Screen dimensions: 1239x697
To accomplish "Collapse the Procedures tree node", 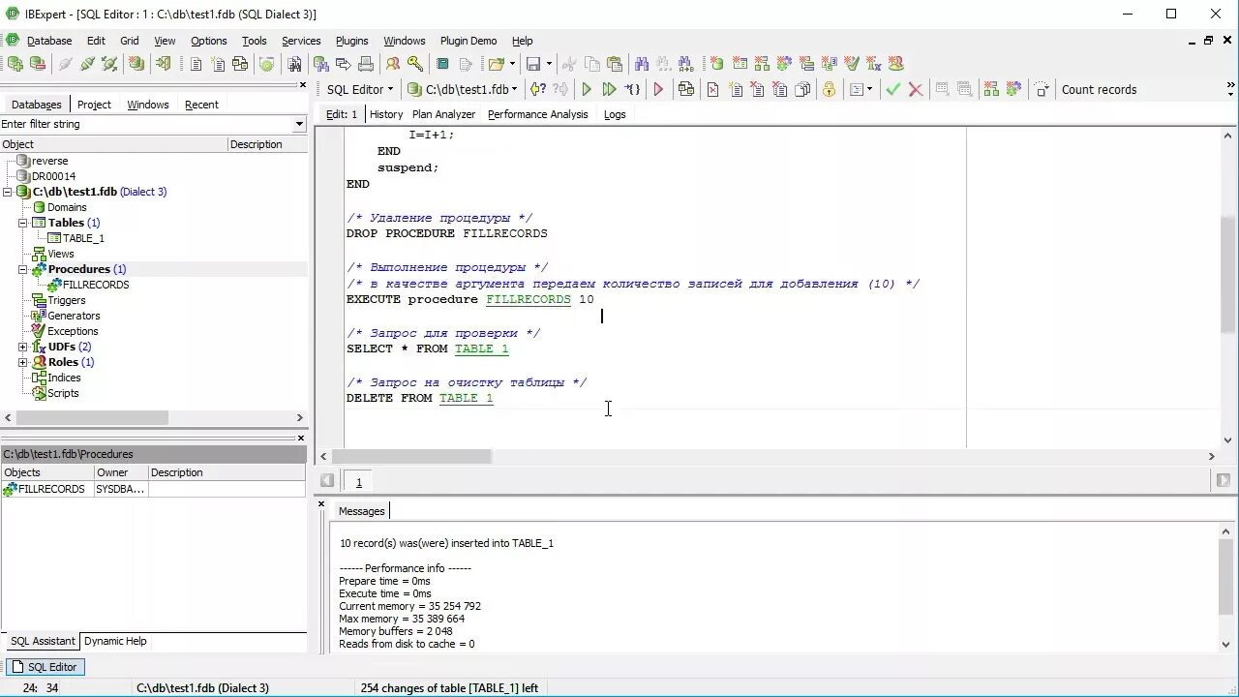I will coord(23,269).
